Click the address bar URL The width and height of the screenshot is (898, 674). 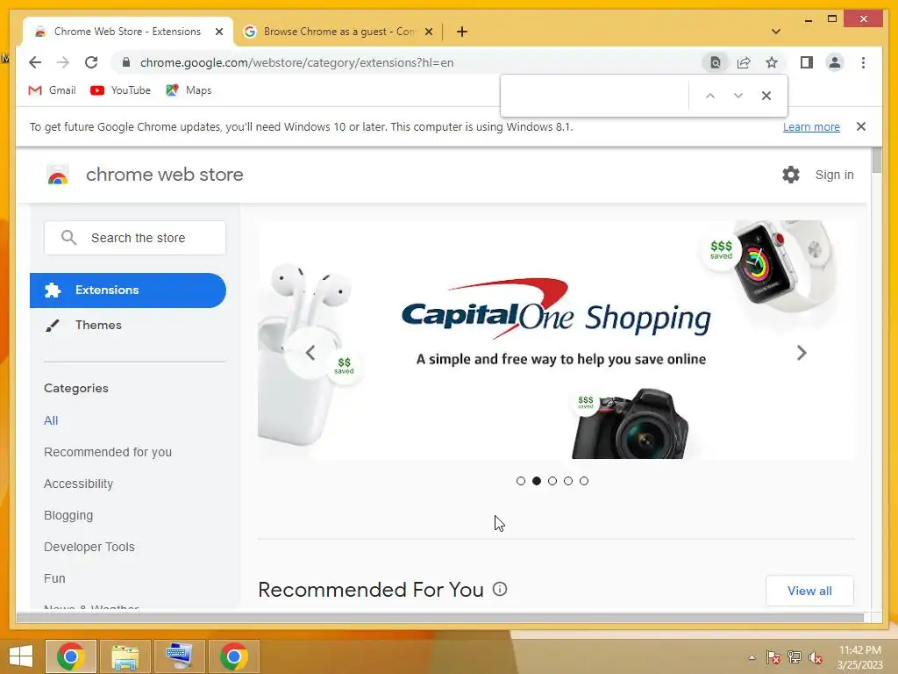(296, 62)
